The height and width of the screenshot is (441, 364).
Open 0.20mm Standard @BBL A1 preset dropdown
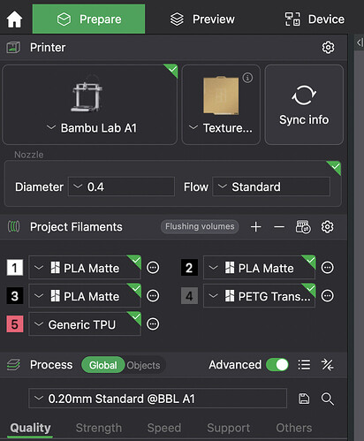click(x=157, y=399)
